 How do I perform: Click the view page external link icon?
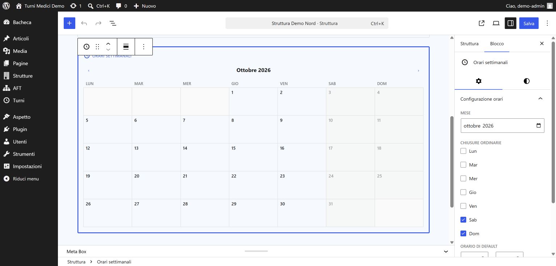click(481, 23)
